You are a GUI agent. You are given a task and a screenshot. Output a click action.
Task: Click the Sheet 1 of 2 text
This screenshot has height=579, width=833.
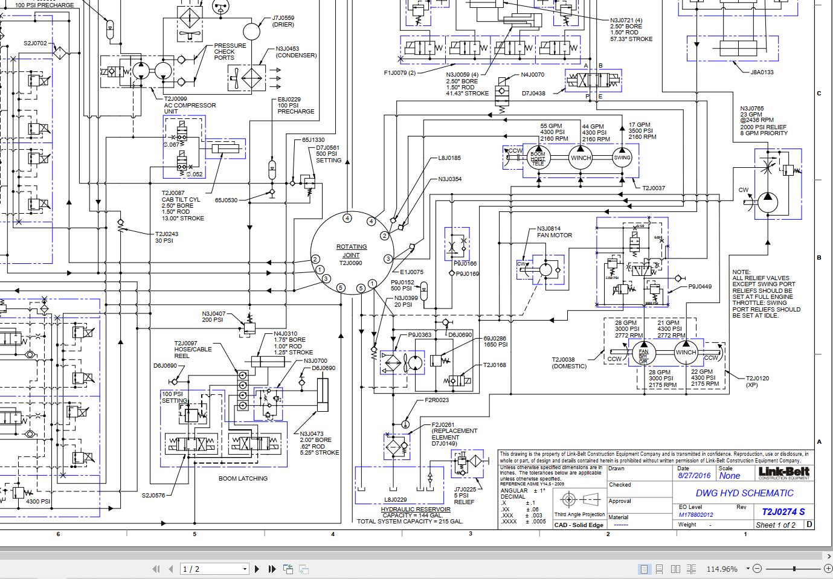point(776,525)
